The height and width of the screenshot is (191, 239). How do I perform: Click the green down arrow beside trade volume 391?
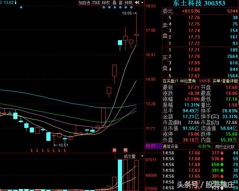(x=222, y=170)
